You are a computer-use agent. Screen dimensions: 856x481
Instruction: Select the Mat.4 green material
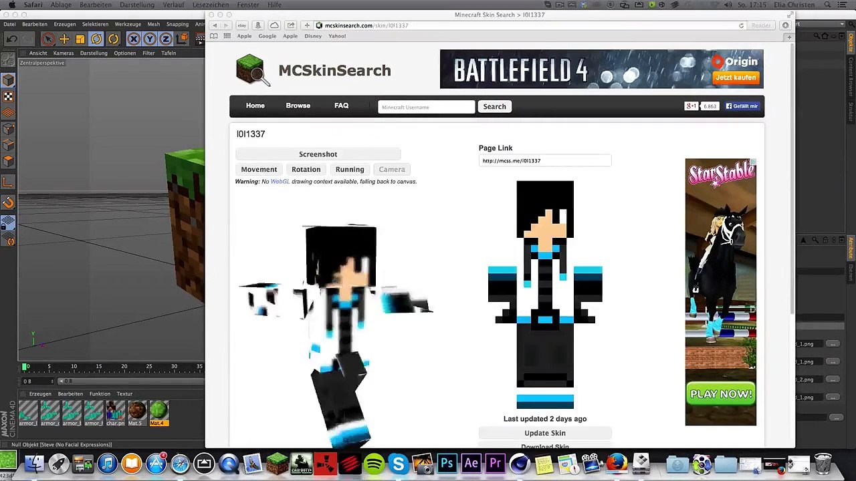pos(158,413)
